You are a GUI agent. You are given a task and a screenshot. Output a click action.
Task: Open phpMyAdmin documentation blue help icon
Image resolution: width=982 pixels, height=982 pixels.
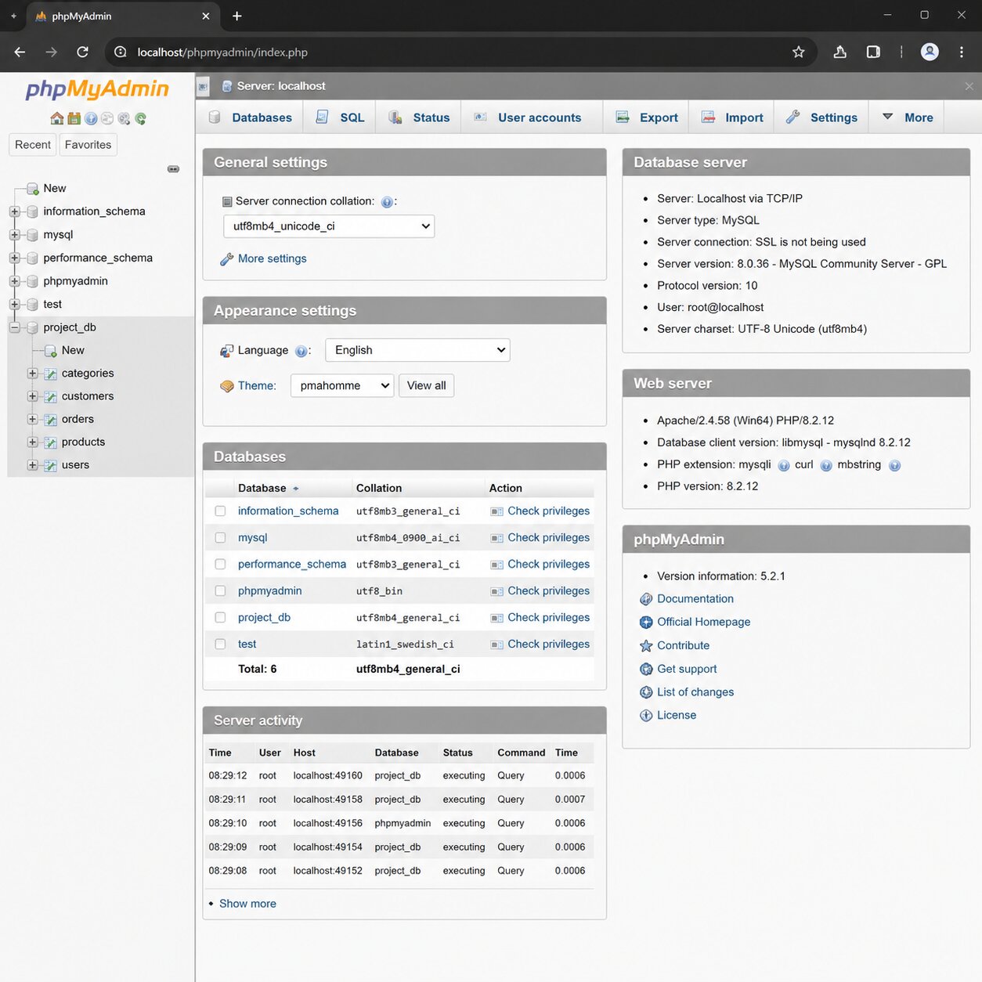[91, 118]
